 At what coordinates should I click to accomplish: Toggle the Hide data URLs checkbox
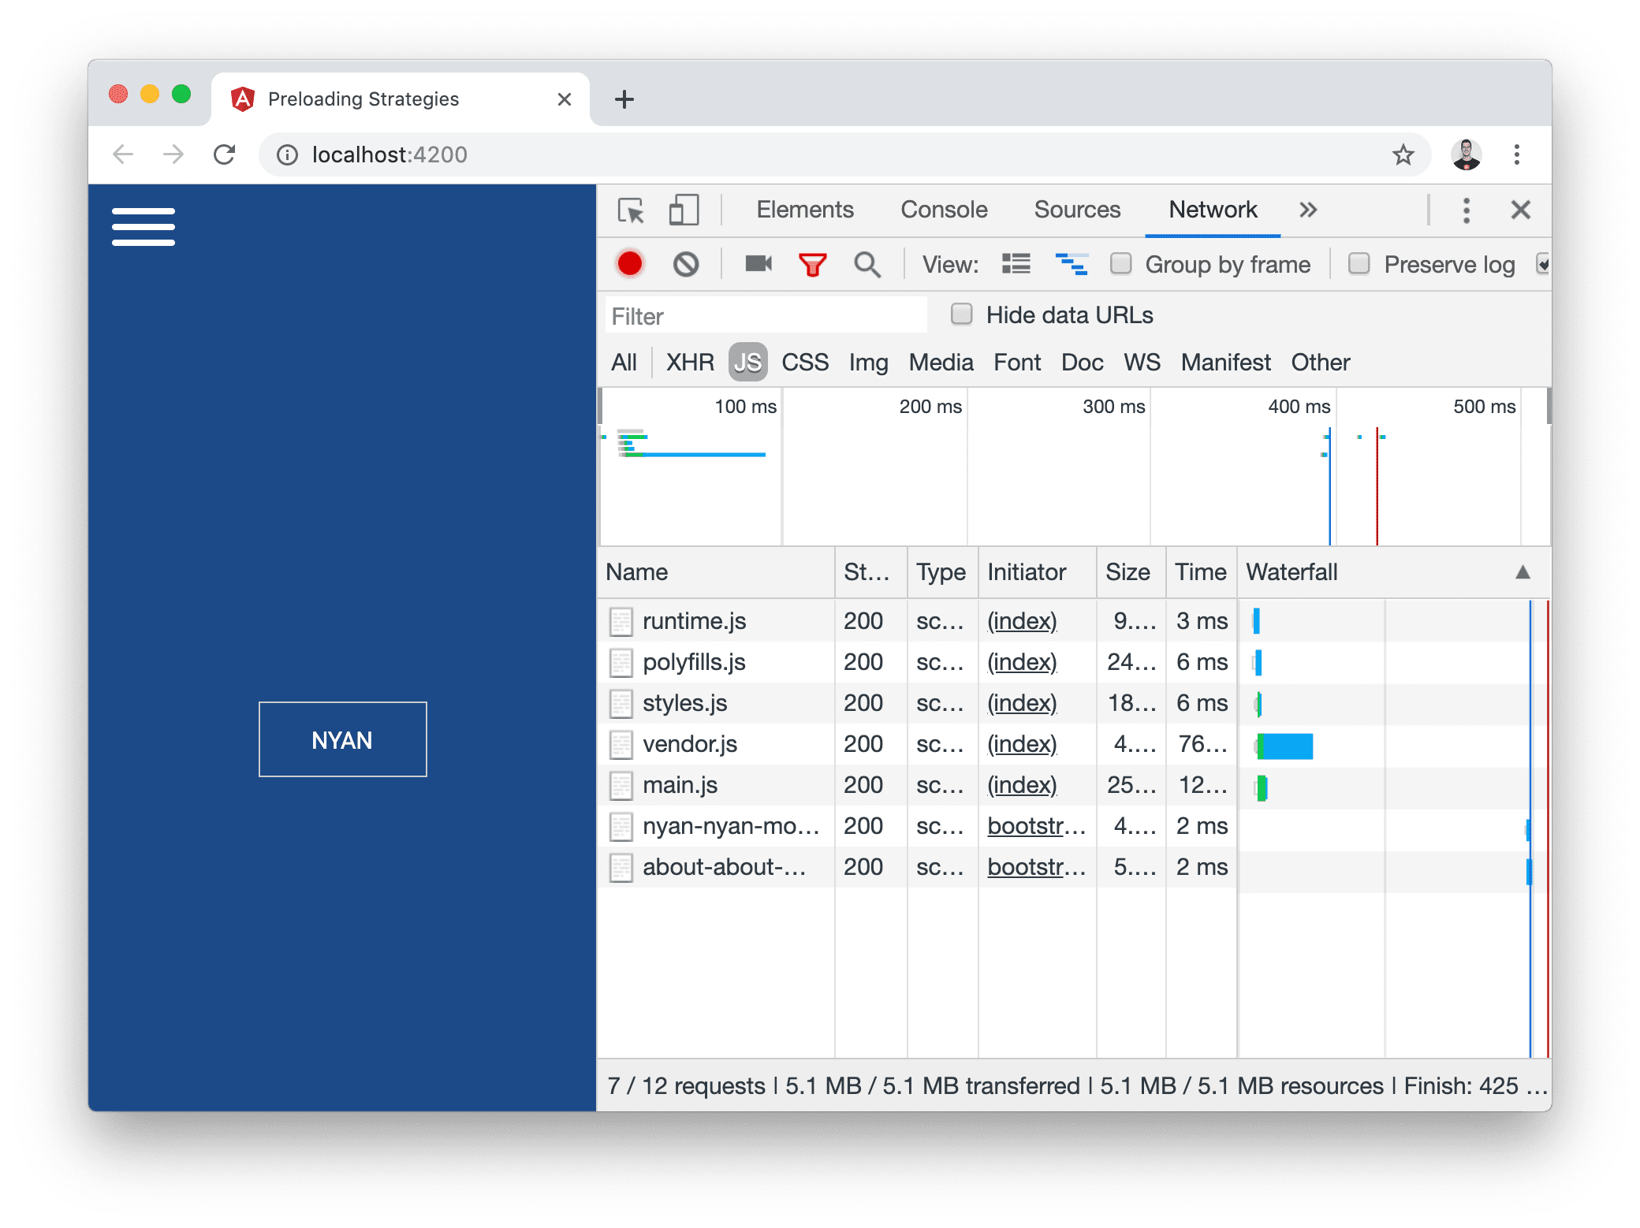click(961, 314)
